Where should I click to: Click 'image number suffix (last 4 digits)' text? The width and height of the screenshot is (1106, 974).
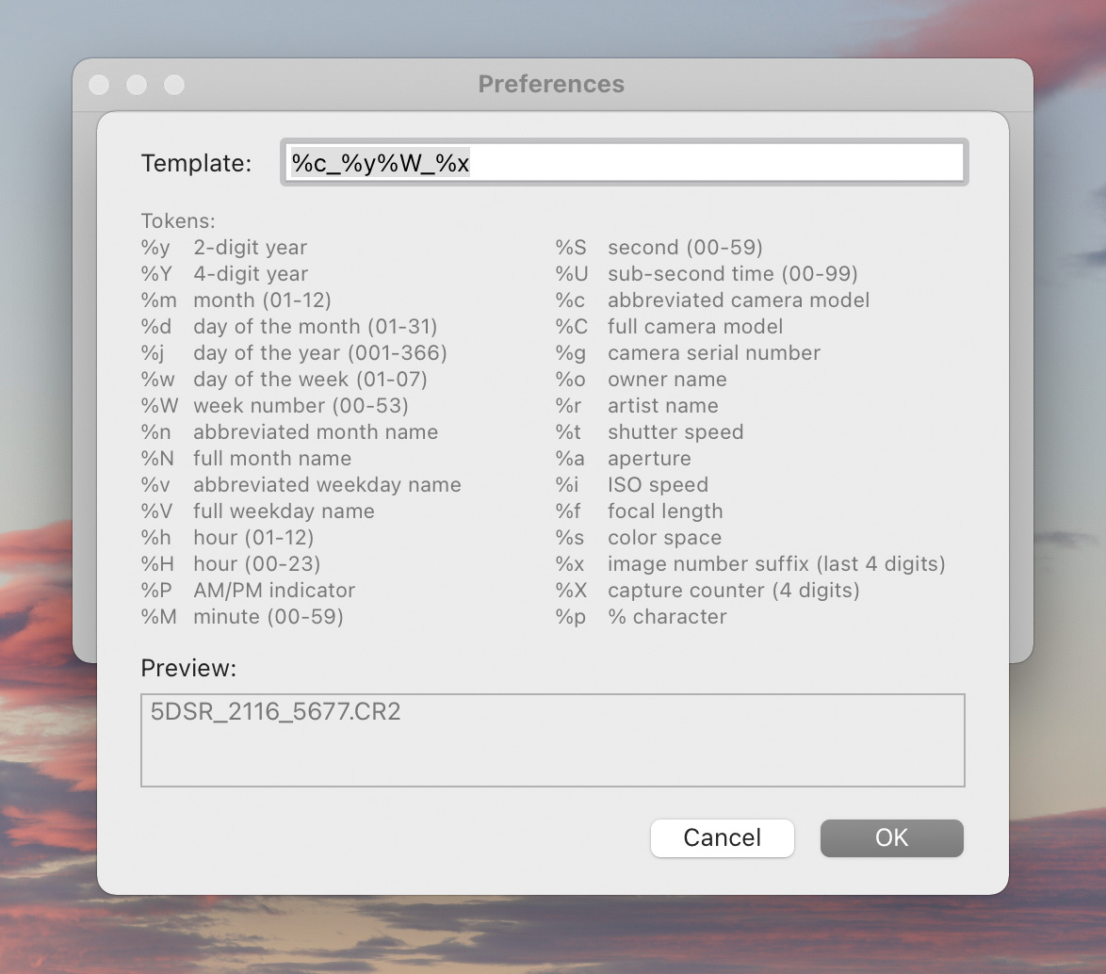pyautogui.click(x=776, y=564)
